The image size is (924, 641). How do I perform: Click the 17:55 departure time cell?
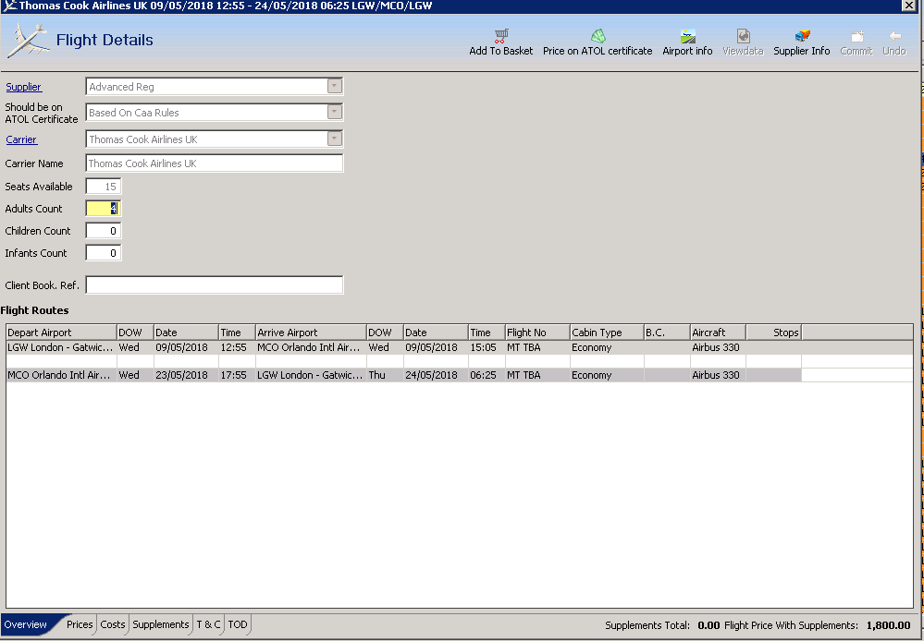[236, 375]
